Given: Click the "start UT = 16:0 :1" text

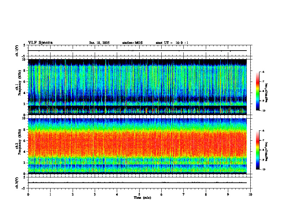Looking at the screenshot, I should click(x=172, y=43).
